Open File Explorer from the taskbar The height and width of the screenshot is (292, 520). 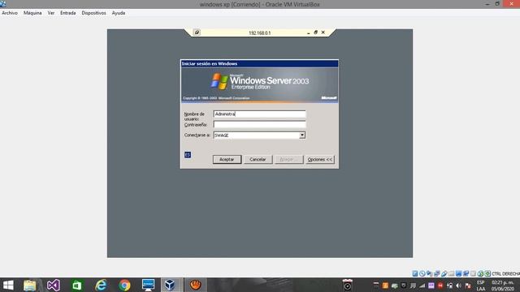click(x=29, y=285)
